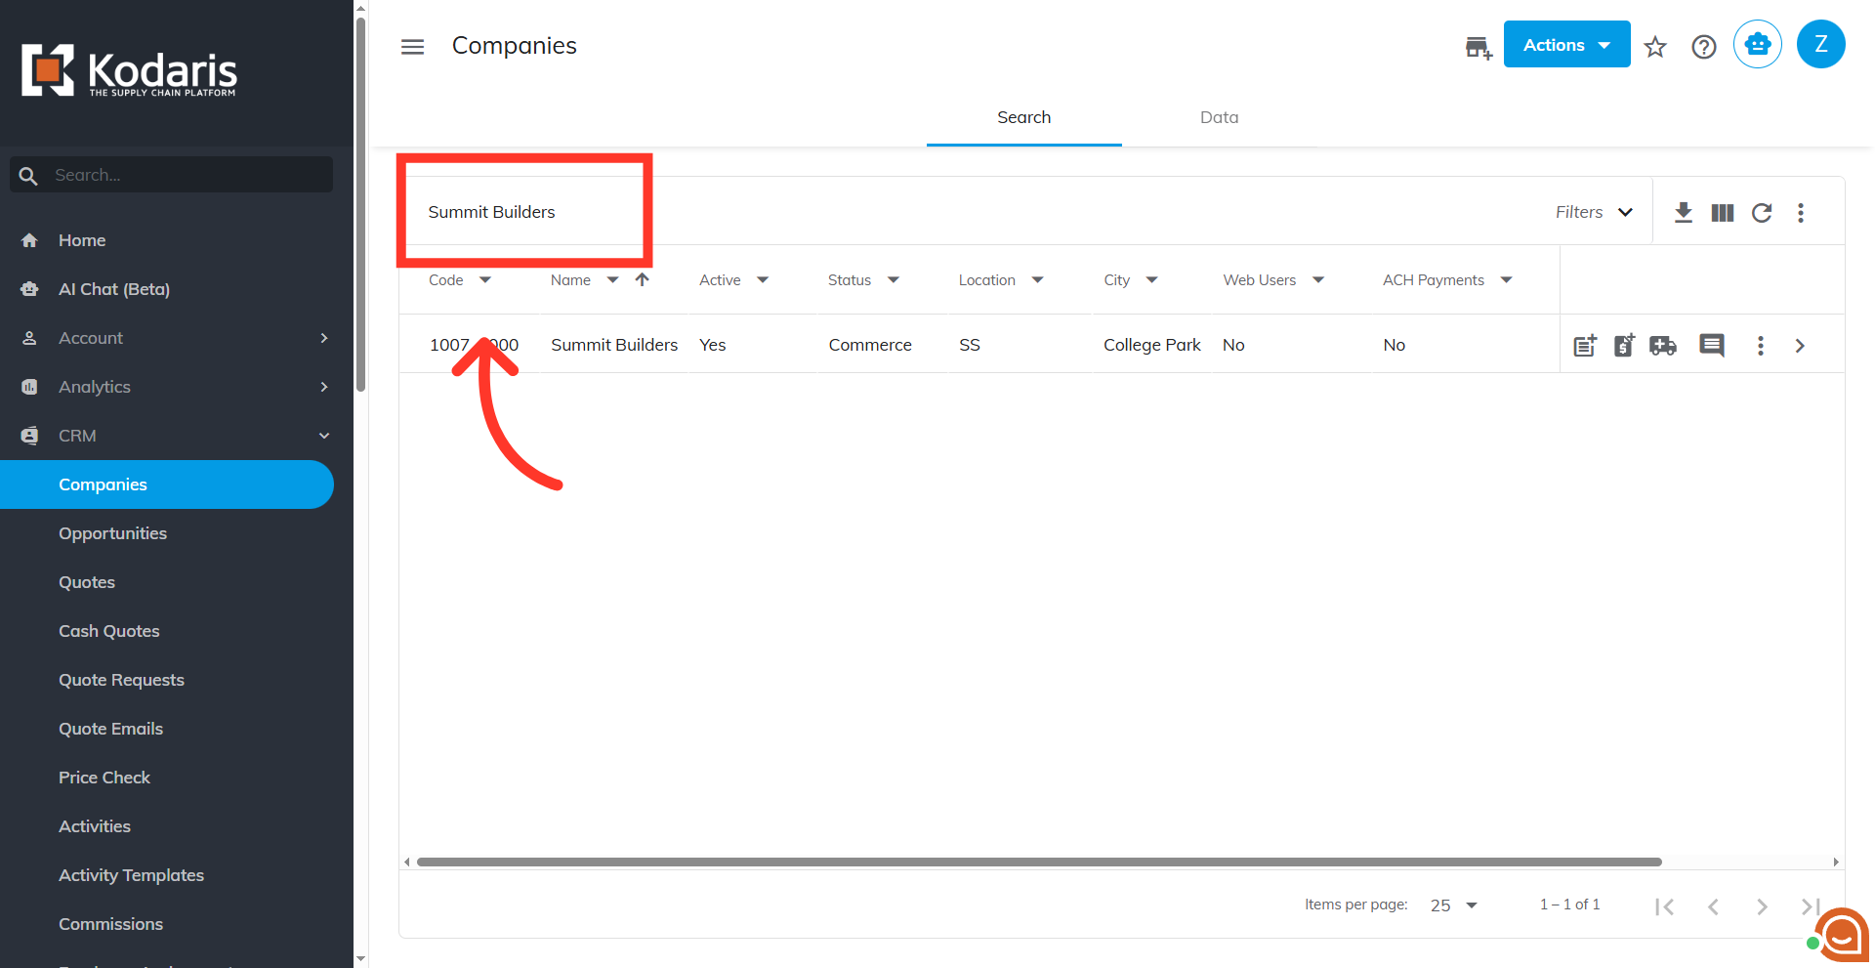
Task: Open the column chooser icon
Action: coord(1722,212)
